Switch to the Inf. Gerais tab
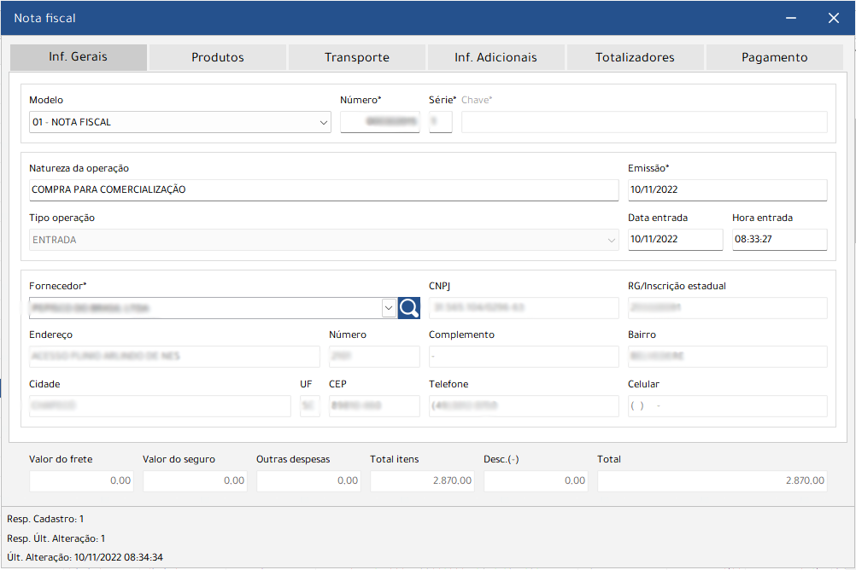 pos(78,57)
